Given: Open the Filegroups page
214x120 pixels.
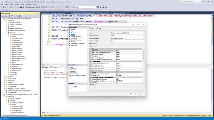Looking at the screenshot, I should pyautogui.click(x=74, y=33).
